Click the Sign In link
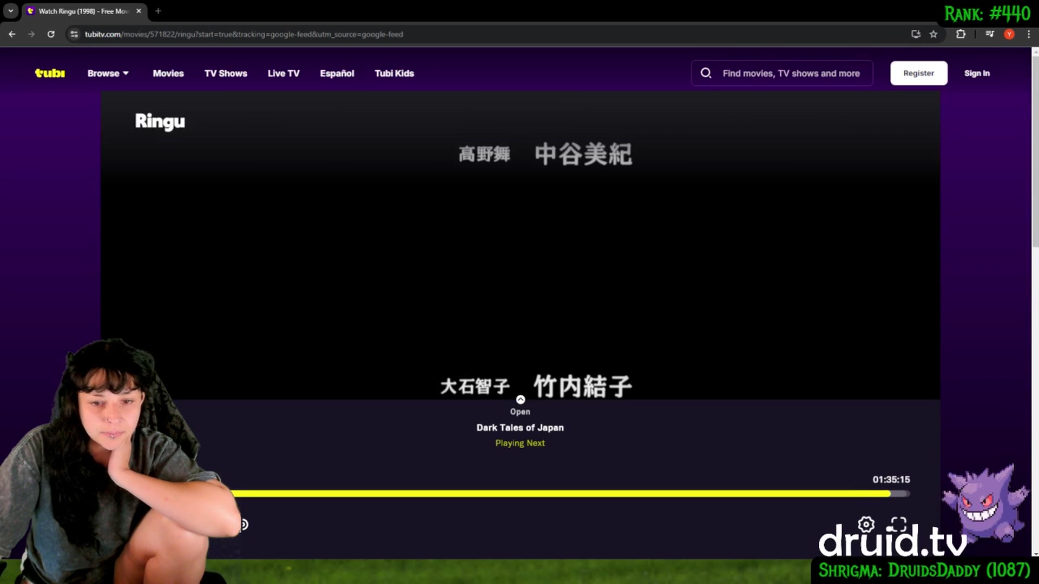The image size is (1039, 584). (977, 73)
